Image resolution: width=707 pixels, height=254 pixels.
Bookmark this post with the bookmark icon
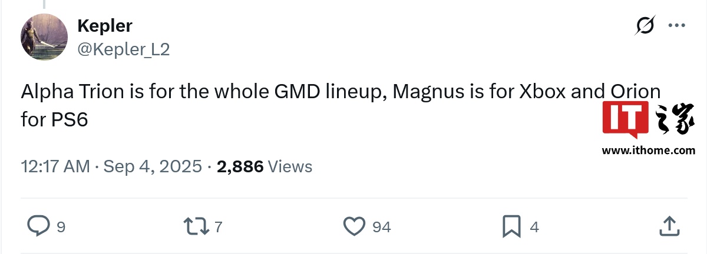[511, 226]
